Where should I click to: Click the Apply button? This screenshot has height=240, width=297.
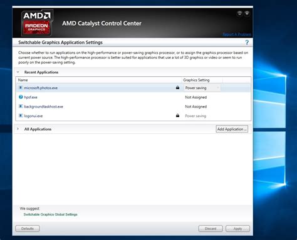[237, 229]
